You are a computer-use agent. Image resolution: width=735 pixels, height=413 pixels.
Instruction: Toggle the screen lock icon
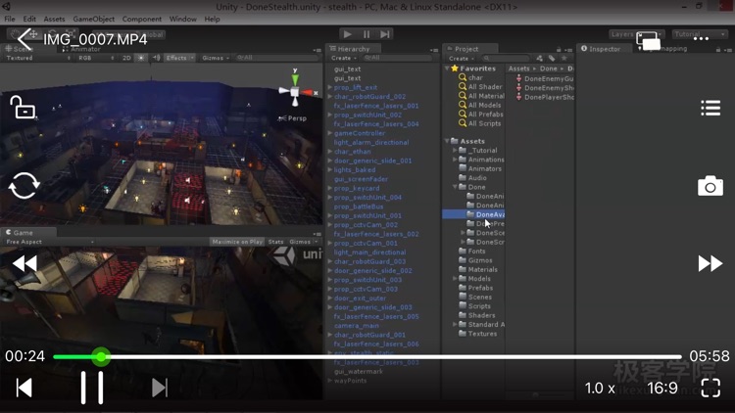[23, 106]
